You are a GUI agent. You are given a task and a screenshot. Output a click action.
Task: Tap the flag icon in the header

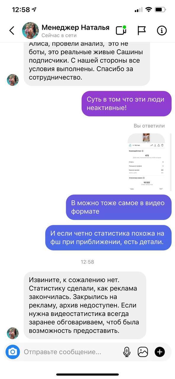click(142, 30)
